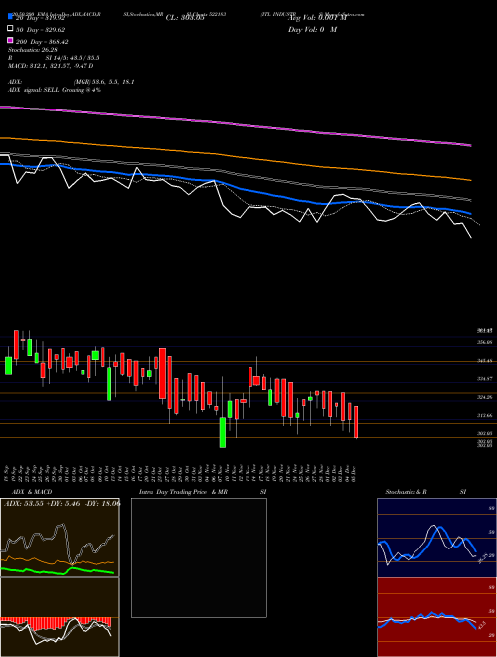Viewport: 497px width, 657px height.
Task: Click the magenta 200 Day legend swatch
Action: 11,40
